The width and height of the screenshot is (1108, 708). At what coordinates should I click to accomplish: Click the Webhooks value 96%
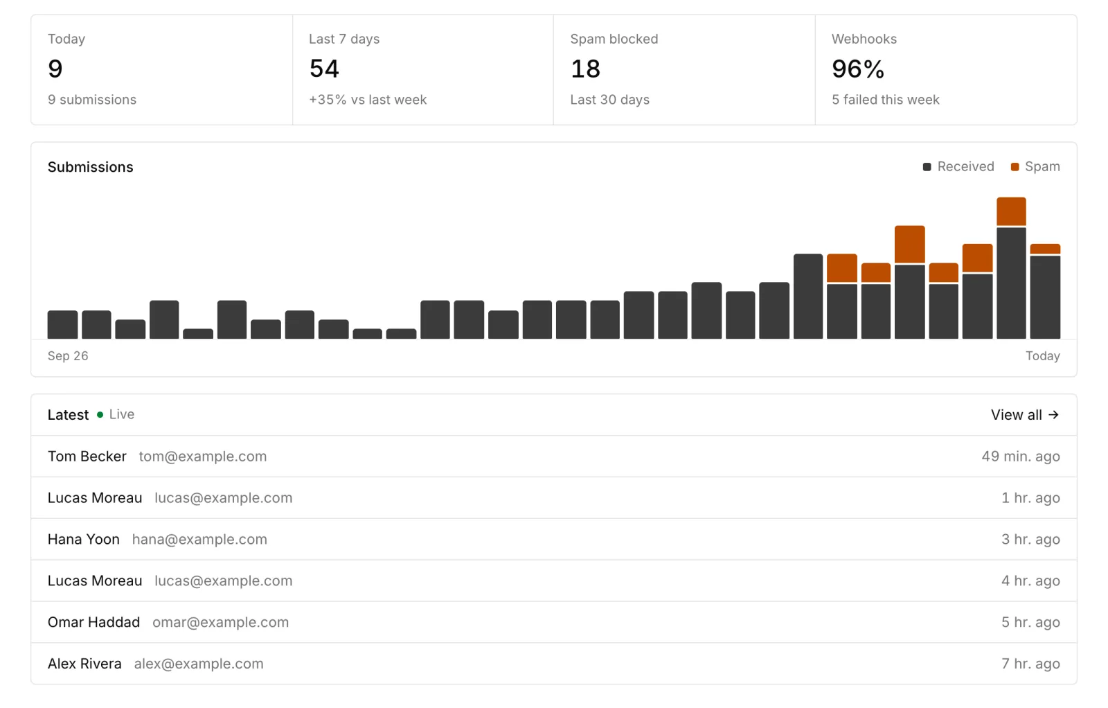point(858,69)
